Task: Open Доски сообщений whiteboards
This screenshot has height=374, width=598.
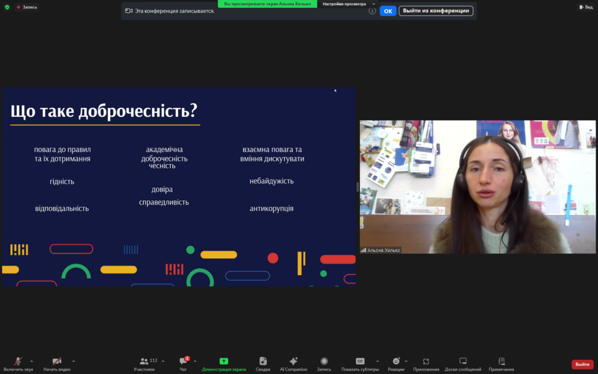Action: (463, 363)
